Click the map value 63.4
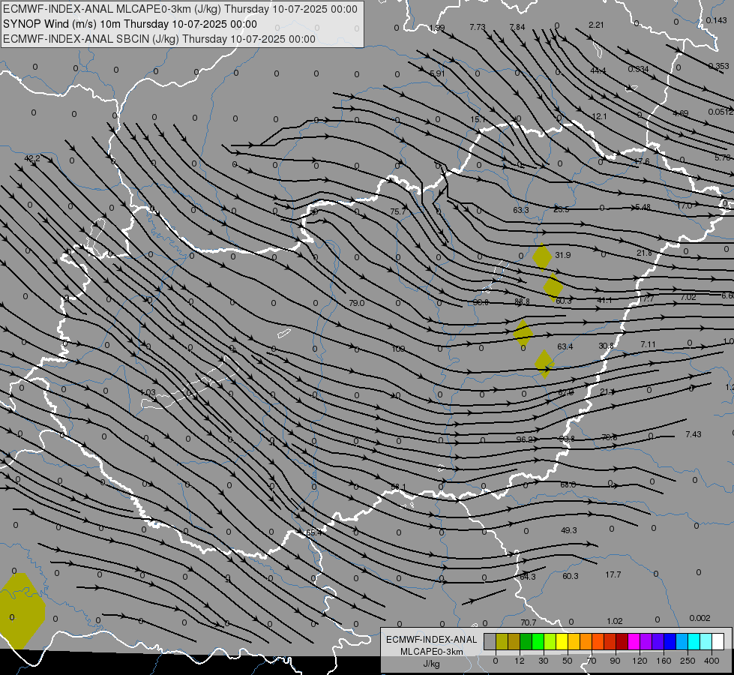Viewport: 734px width, 675px height. (x=565, y=346)
